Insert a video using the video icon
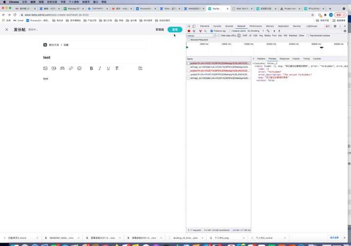This screenshot has height=246, width=351. (x=54, y=68)
